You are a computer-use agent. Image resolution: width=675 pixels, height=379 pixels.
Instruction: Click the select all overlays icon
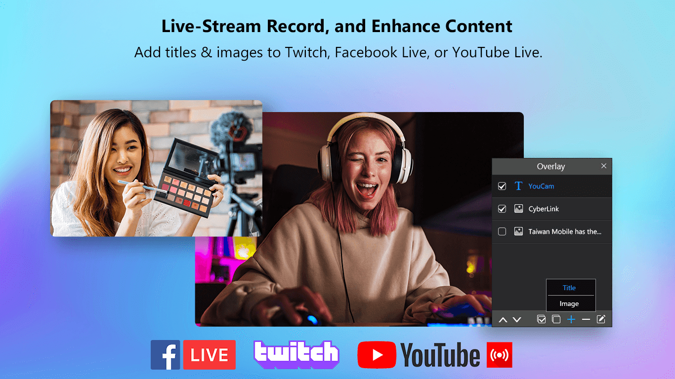click(542, 319)
